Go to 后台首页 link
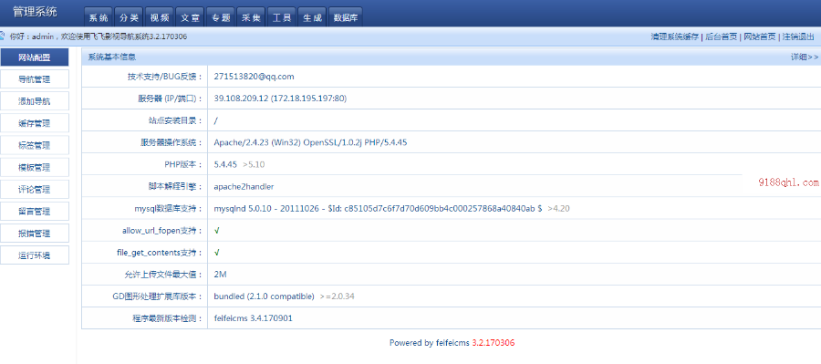Screen dimensions: 821x364 point(721,36)
